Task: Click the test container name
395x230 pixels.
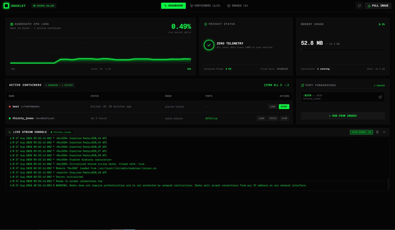Action: 16,107
